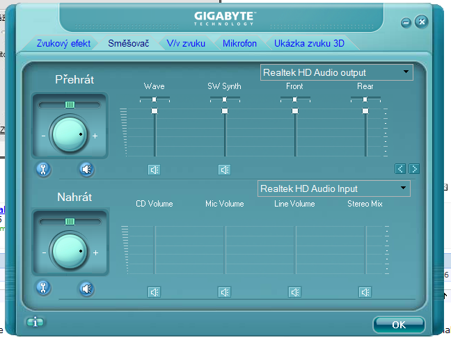Mute the Wave channel
The image size is (451, 338).
pyautogui.click(x=155, y=170)
